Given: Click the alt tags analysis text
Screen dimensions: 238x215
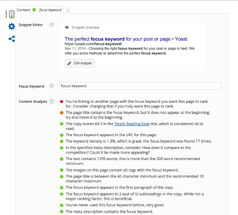Looking at the screenshot, I should coord(122,170).
